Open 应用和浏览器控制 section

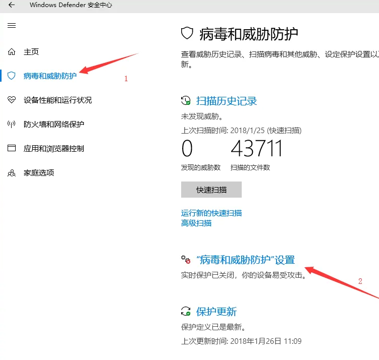coord(53,148)
